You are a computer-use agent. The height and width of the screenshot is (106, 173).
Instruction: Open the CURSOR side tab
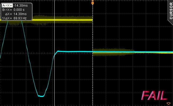[x=171, y=11]
